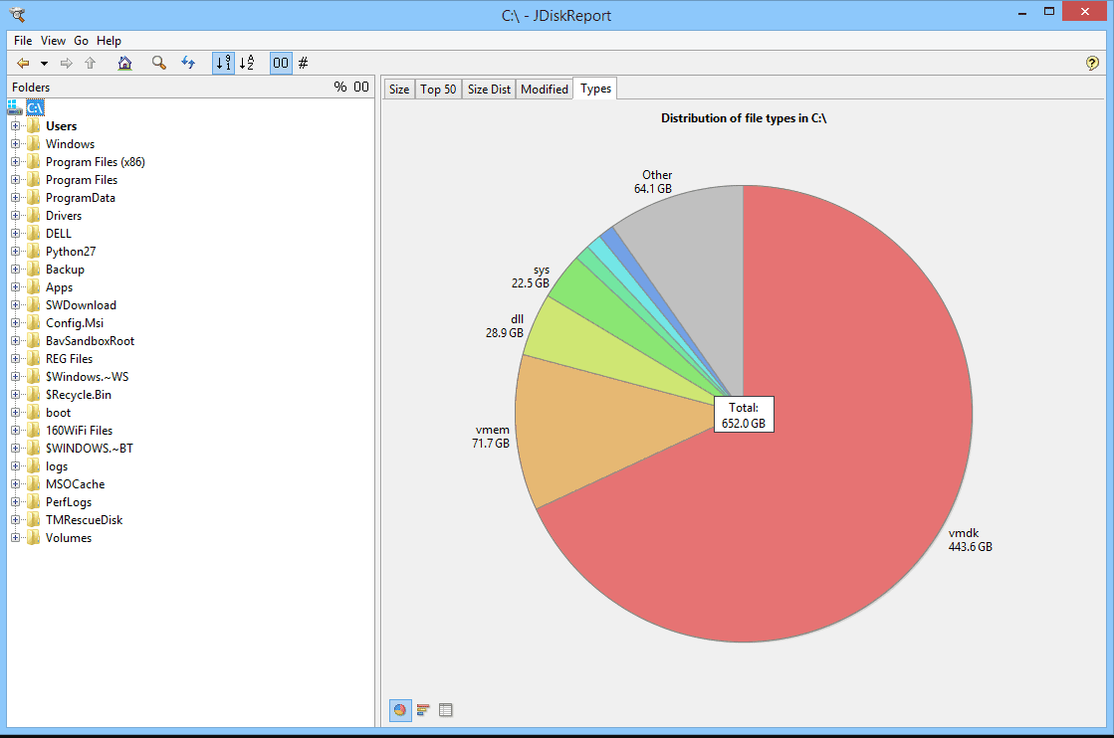Select the DELL folder
The width and height of the screenshot is (1114, 738).
click(59, 234)
